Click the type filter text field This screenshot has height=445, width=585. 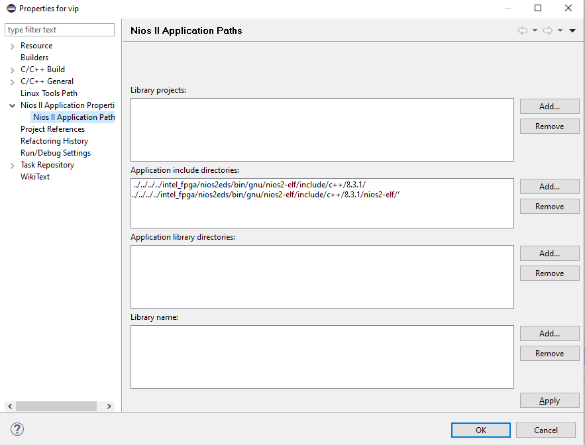(60, 30)
